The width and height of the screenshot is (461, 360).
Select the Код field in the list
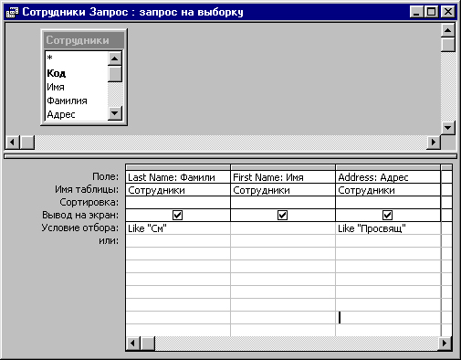pyautogui.click(x=76, y=73)
